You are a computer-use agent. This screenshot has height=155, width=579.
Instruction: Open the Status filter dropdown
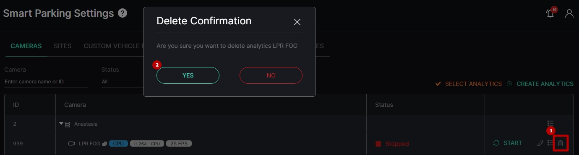(x=122, y=82)
